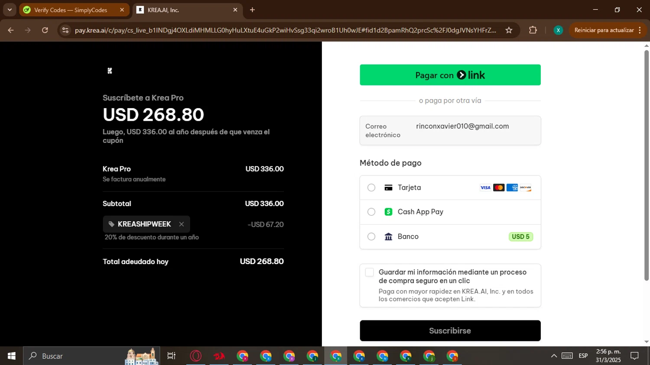Click the 'Método de pago' heading

(390, 163)
